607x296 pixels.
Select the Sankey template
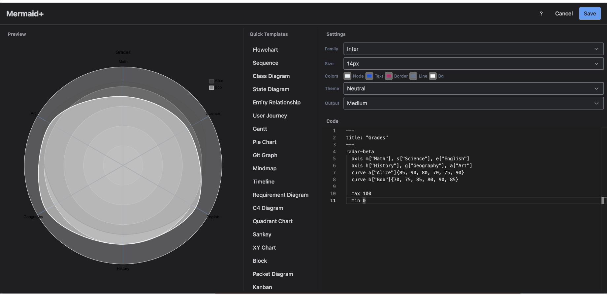(262, 234)
